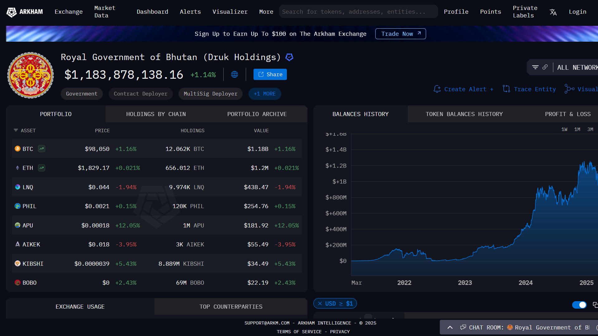The height and width of the screenshot is (336, 598).
Task: Switch to the Holdings By Chain tab
Action: click(x=156, y=114)
